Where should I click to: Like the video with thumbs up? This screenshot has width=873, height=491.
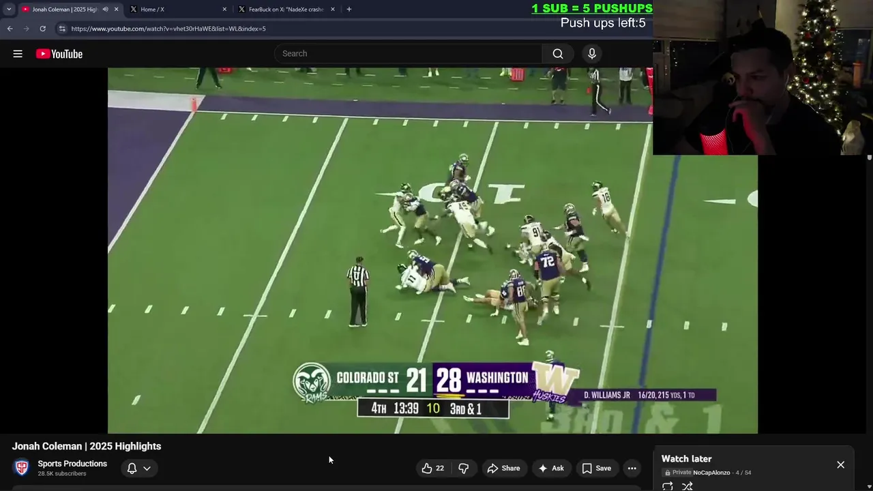tap(432, 468)
